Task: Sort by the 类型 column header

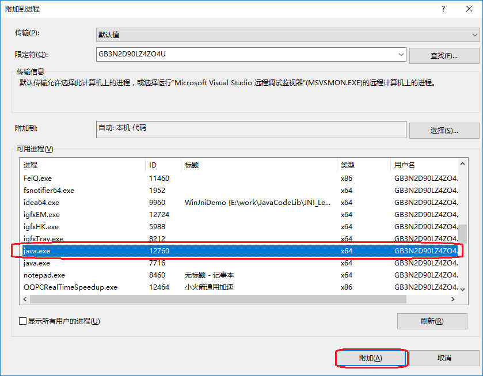Action: coord(363,165)
